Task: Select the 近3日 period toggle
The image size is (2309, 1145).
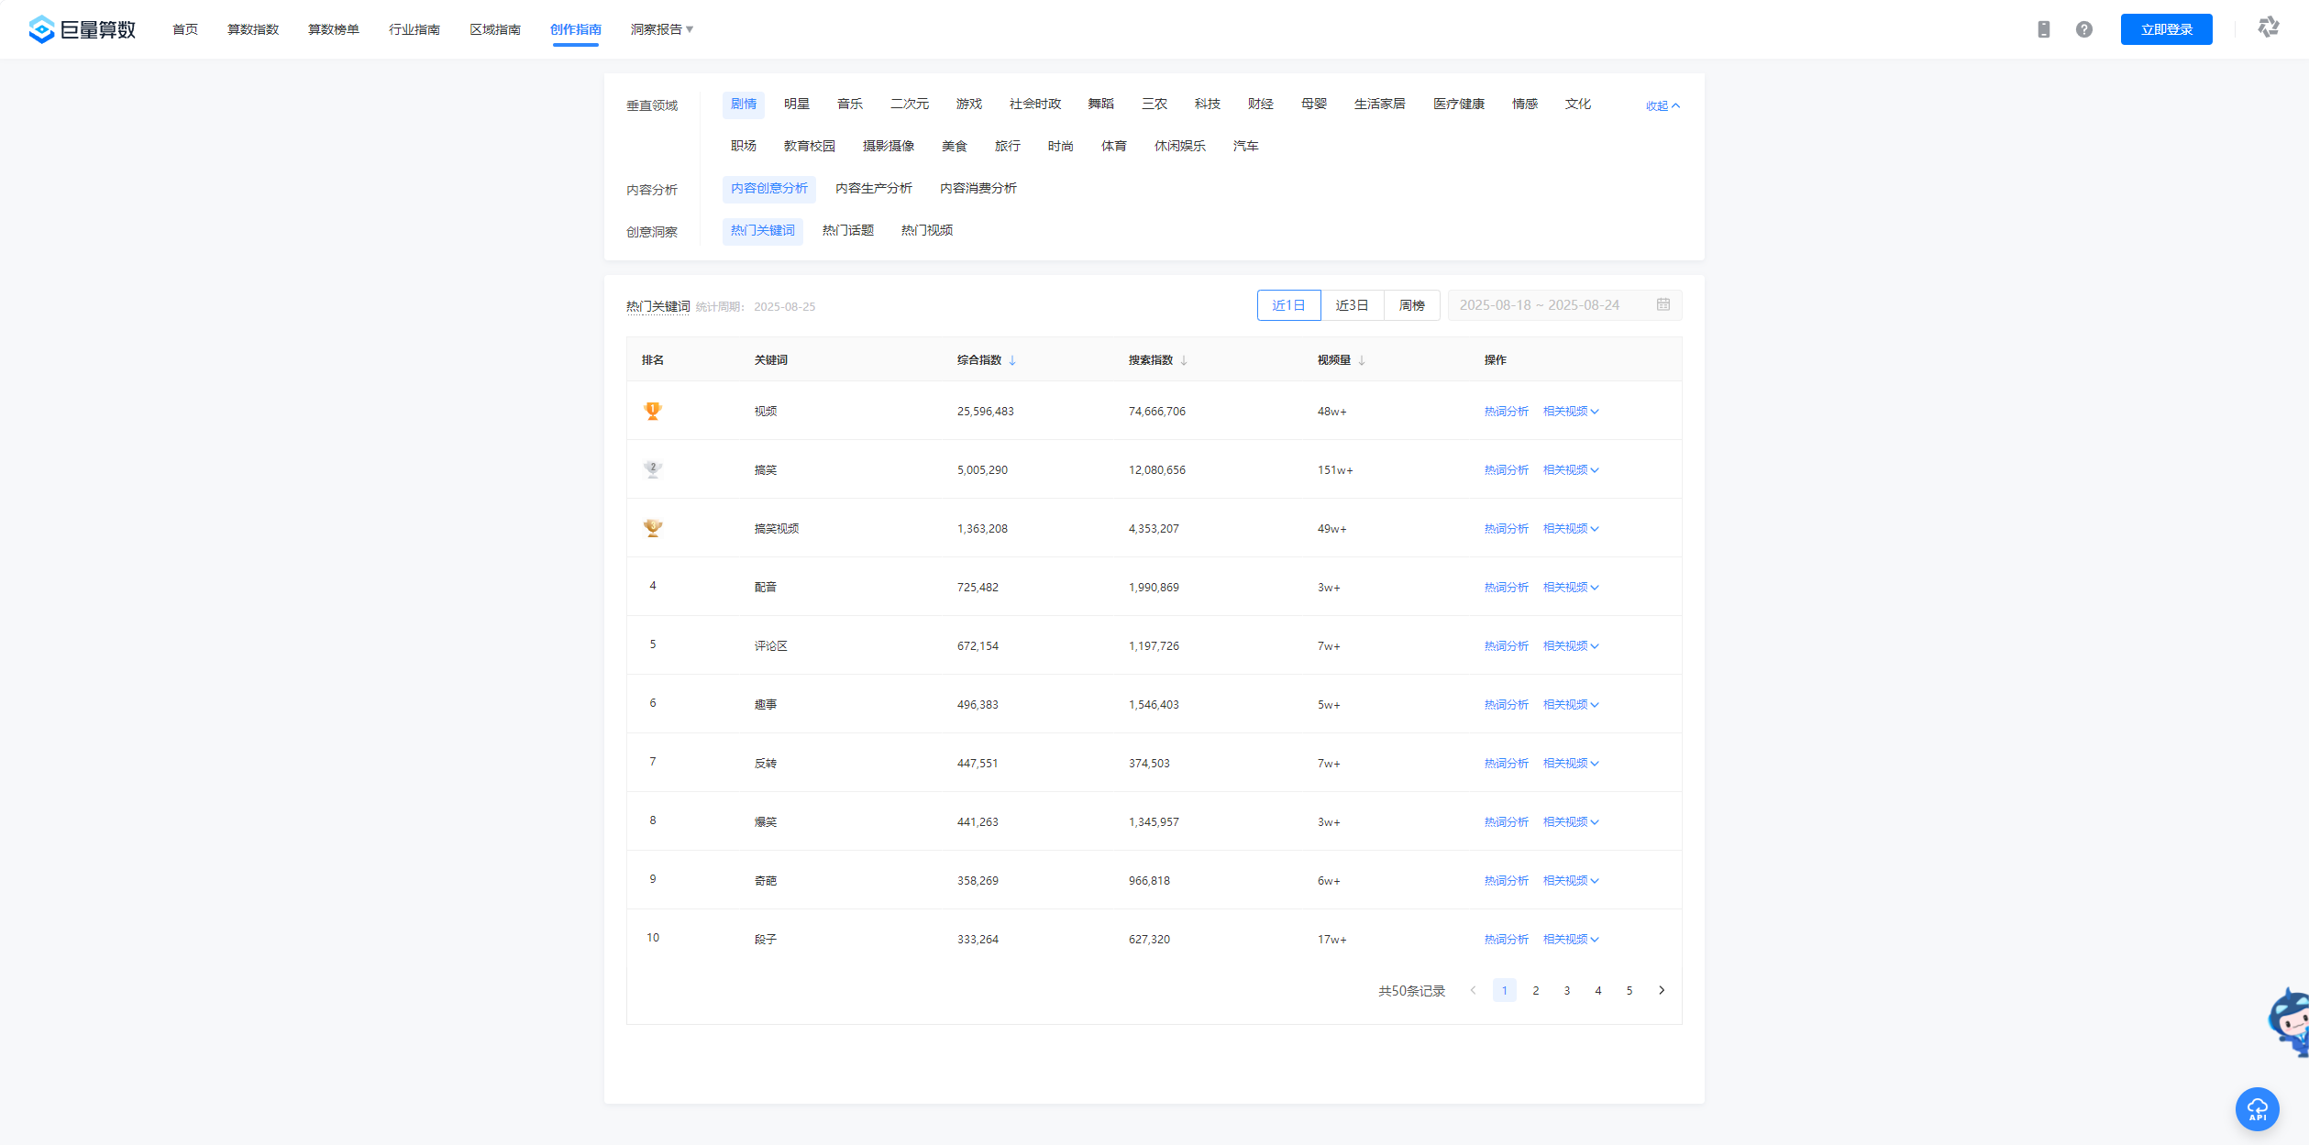Action: coord(1352,305)
